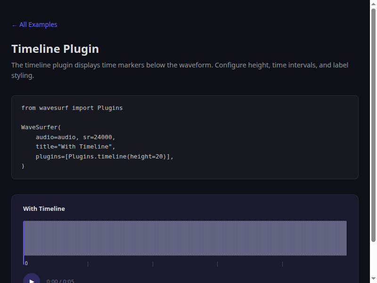
Task: Click the 'from wavesurf import Plugins' line
Action: (72, 108)
